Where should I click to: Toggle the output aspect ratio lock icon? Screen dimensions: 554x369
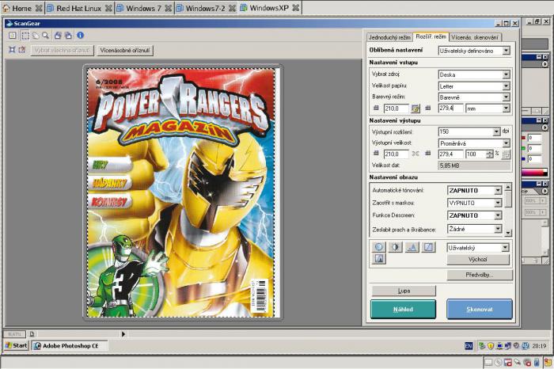click(415, 154)
